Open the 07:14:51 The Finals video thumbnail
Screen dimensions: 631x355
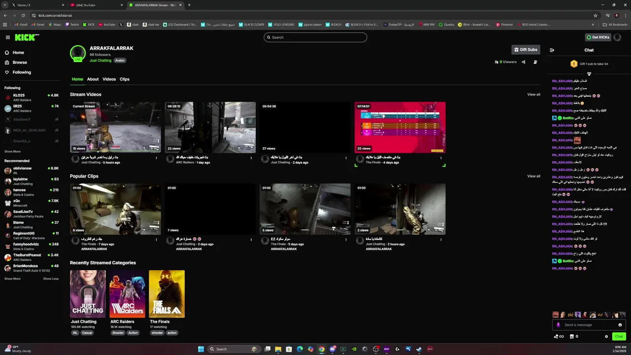tap(400, 128)
